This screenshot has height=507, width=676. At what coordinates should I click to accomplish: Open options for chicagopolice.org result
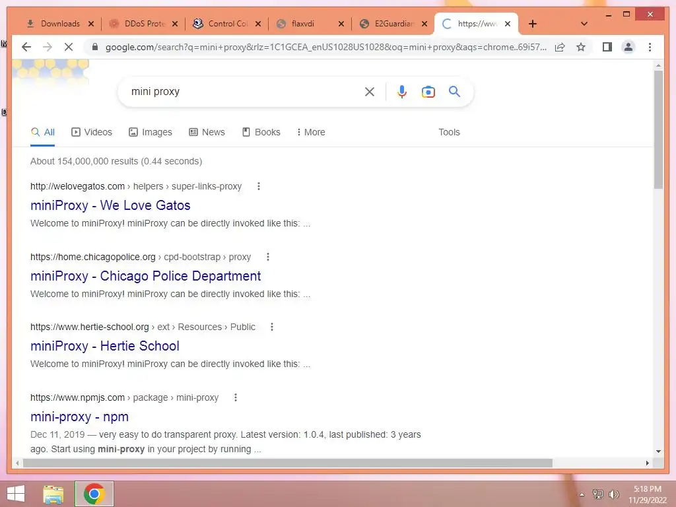coord(268,257)
